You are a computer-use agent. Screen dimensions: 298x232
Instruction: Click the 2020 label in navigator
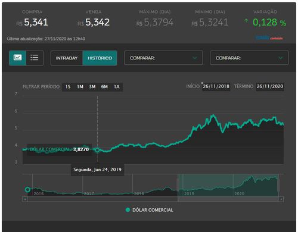[x=239, y=193]
